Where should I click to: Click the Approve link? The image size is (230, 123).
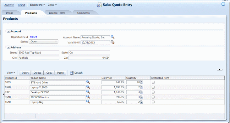pyautogui.click(x=9, y=5)
